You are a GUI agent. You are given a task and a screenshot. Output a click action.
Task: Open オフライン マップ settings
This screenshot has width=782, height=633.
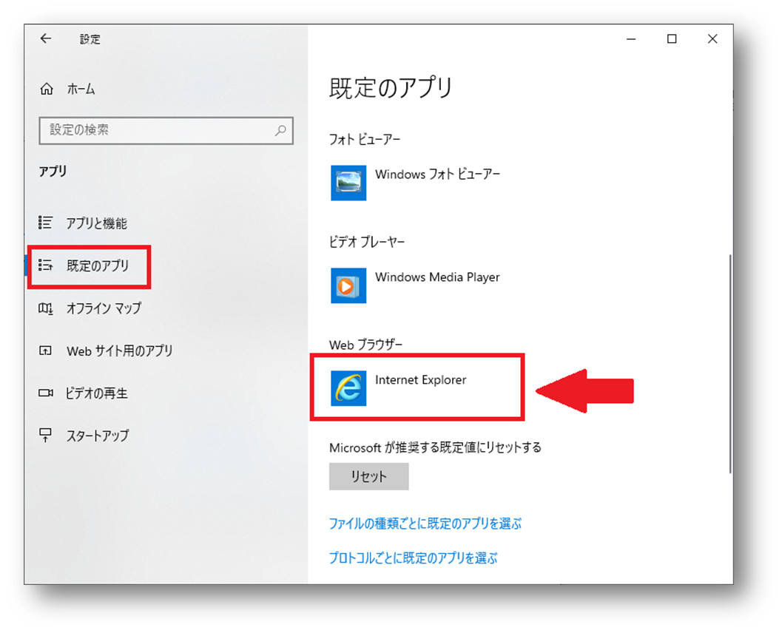coord(104,308)
